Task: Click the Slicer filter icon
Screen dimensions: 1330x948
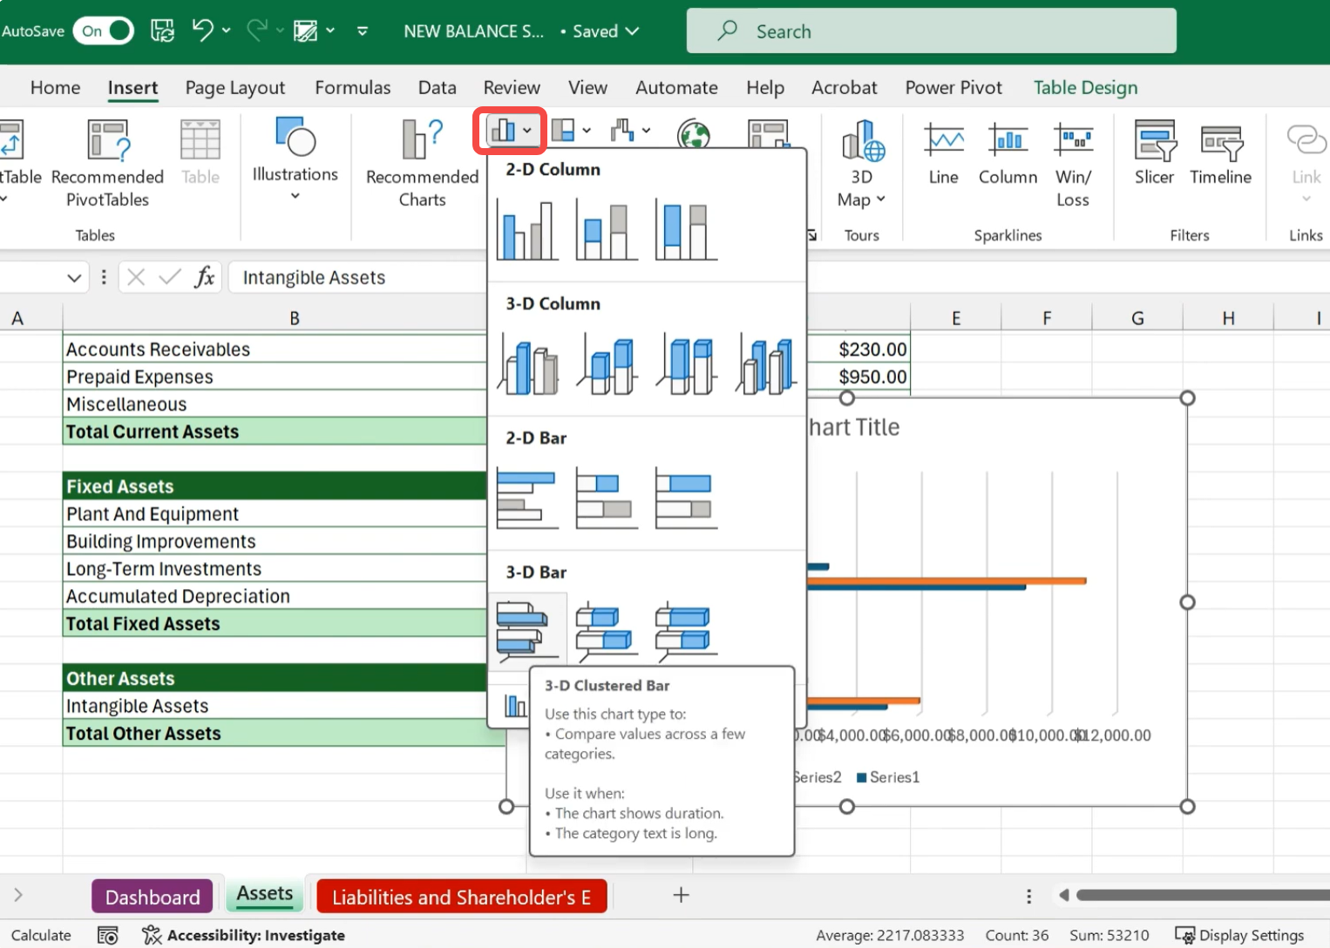Action: (x=1155, y=154)
